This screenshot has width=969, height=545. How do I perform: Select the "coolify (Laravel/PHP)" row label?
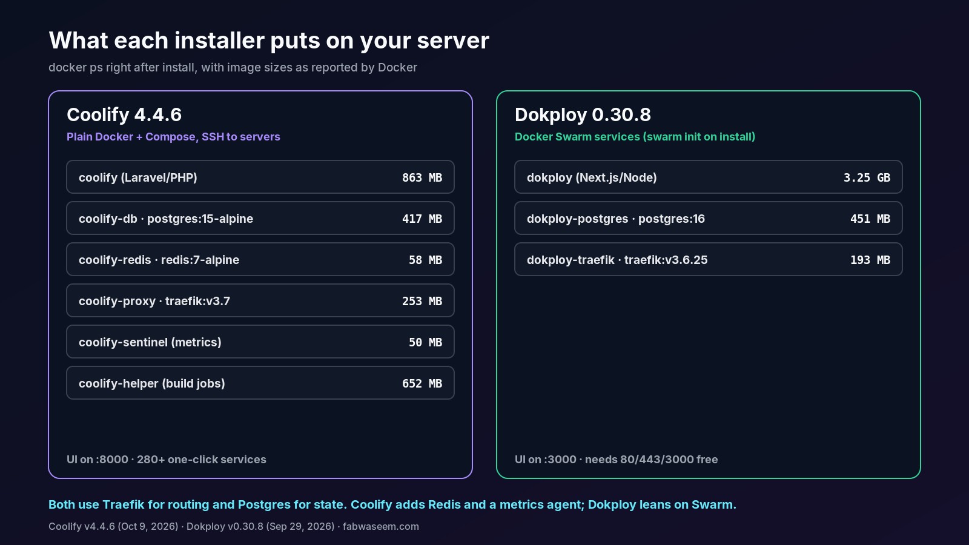point(138,177)
